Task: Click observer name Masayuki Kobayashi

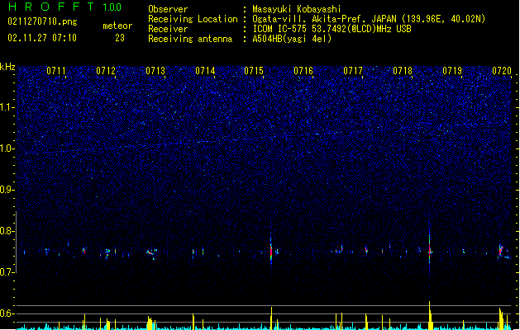Action: [x=297, y=9]
